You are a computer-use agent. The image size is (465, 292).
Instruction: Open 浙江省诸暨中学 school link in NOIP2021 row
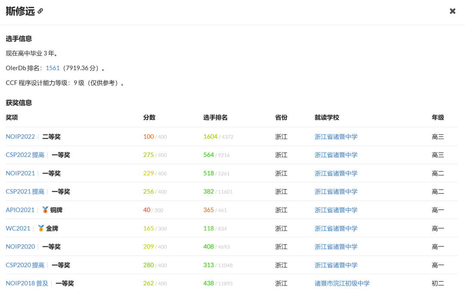[x=336, y=173]
